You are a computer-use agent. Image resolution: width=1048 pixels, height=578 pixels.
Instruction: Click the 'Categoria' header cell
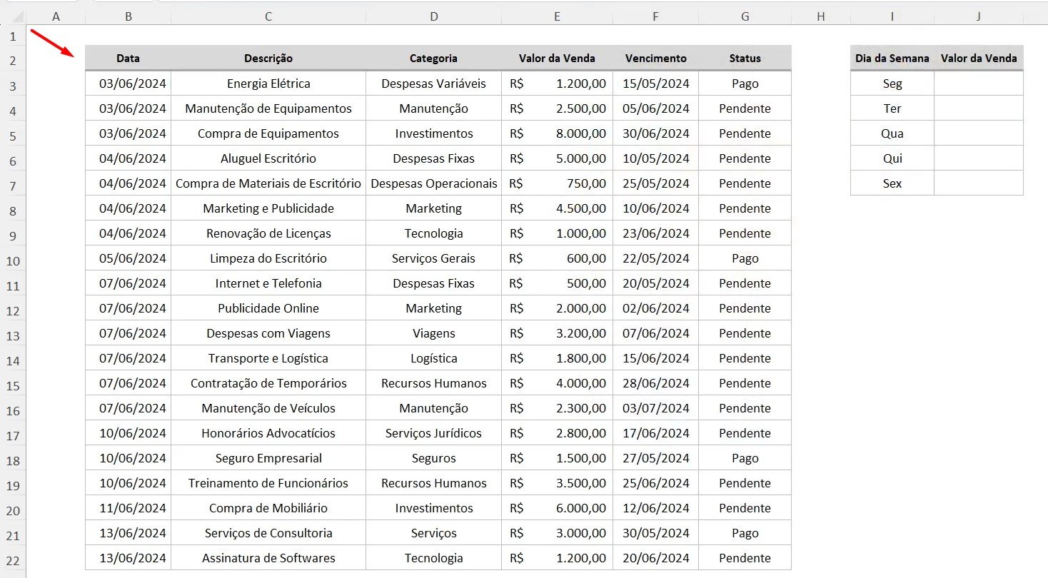pyautogui.click(x=433, y=59)
